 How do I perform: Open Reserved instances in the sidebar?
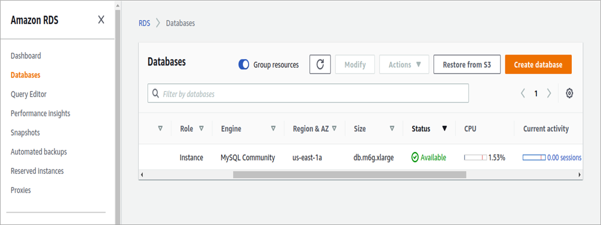click(37, 171)
